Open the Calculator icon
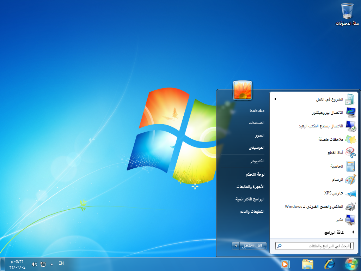 350,166
